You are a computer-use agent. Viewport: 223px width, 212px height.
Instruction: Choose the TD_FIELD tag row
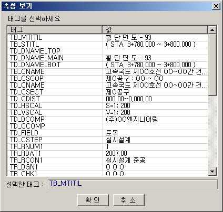(x=108, y=133)
